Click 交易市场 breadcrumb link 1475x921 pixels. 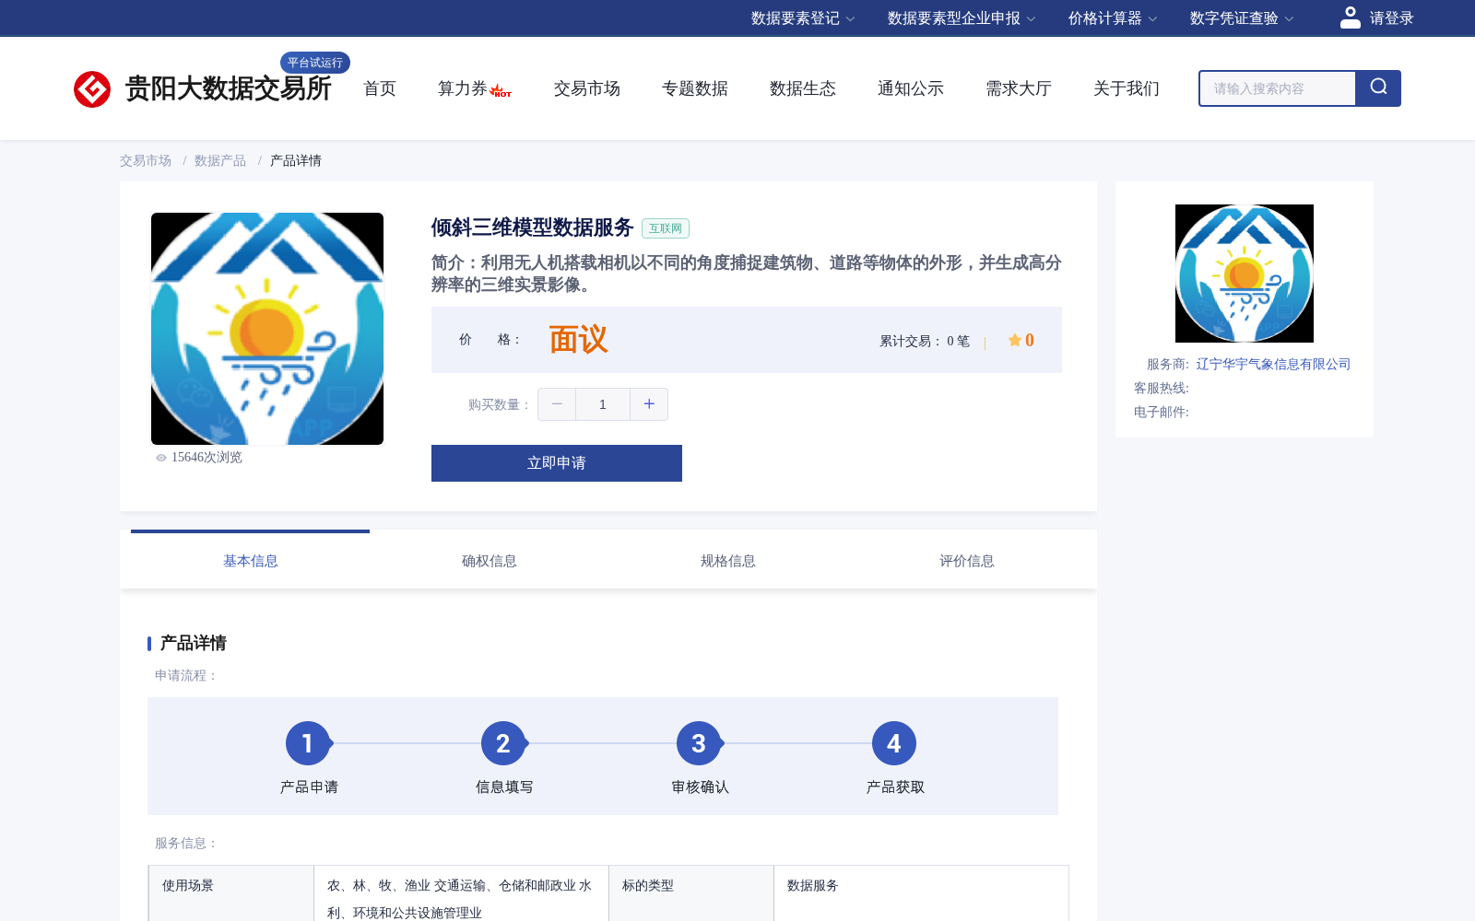[x=146, y=160]
